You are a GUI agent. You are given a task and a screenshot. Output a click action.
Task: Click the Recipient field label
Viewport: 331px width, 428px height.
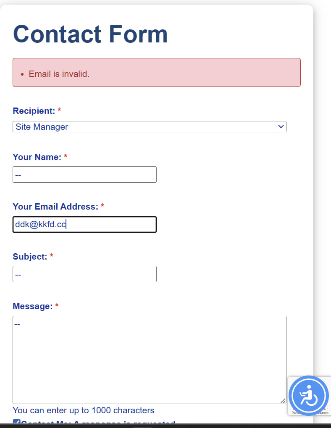click(34, 111)
